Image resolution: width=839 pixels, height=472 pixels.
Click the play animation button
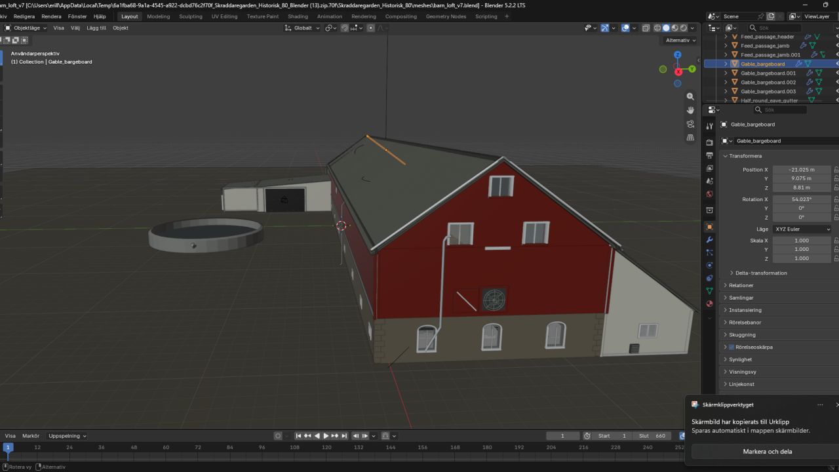[326, 436]
